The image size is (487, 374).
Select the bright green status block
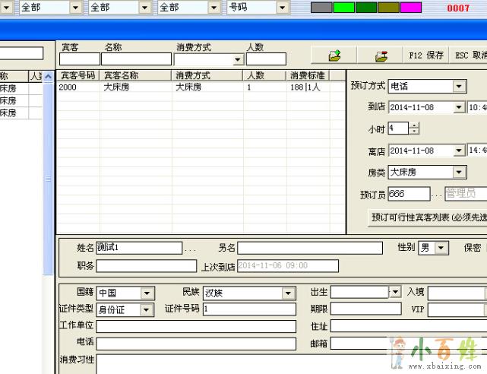344,8
